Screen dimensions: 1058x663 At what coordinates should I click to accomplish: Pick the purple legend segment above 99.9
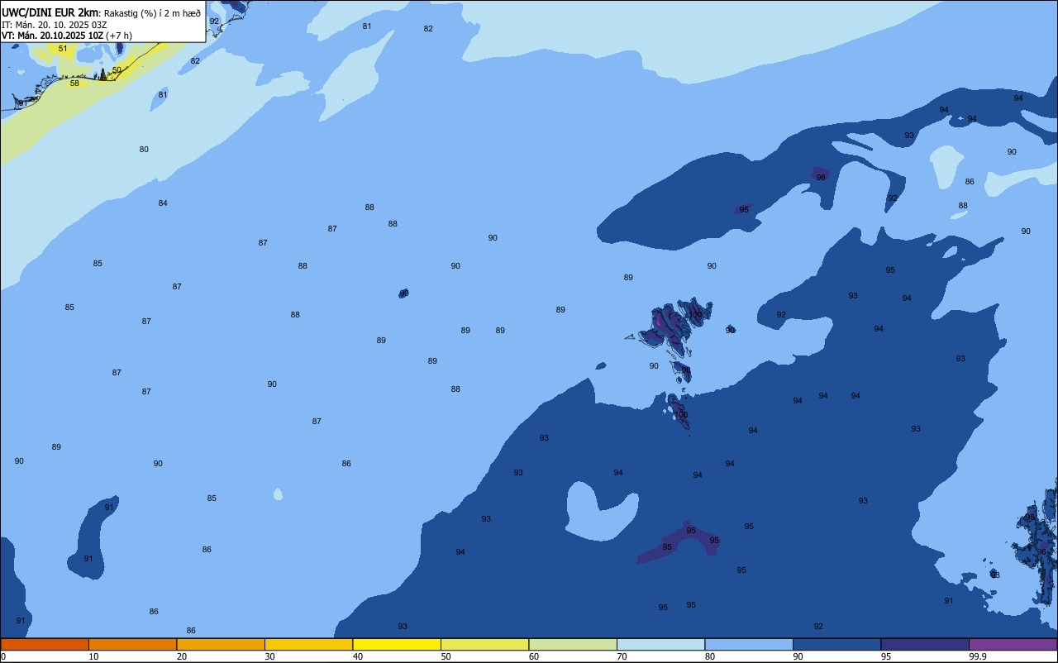coord(1013,644)
